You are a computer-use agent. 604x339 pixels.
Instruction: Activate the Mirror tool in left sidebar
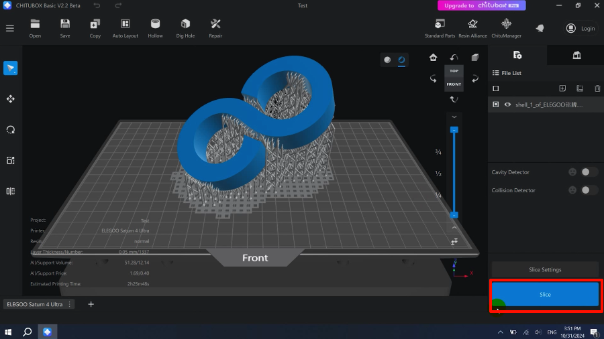coord(10,191)
